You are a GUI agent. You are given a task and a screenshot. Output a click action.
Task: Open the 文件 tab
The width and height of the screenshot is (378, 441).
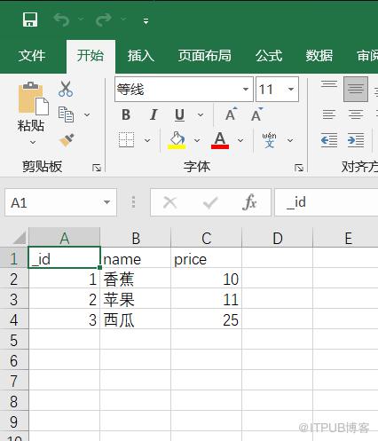31,56
